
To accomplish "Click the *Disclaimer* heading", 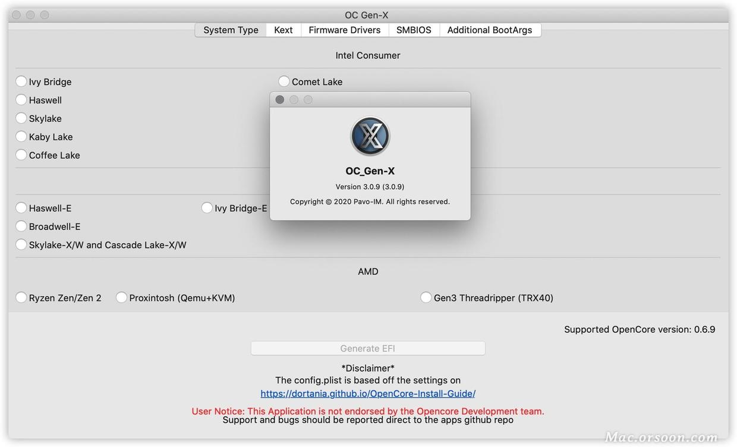I will 368,369.
